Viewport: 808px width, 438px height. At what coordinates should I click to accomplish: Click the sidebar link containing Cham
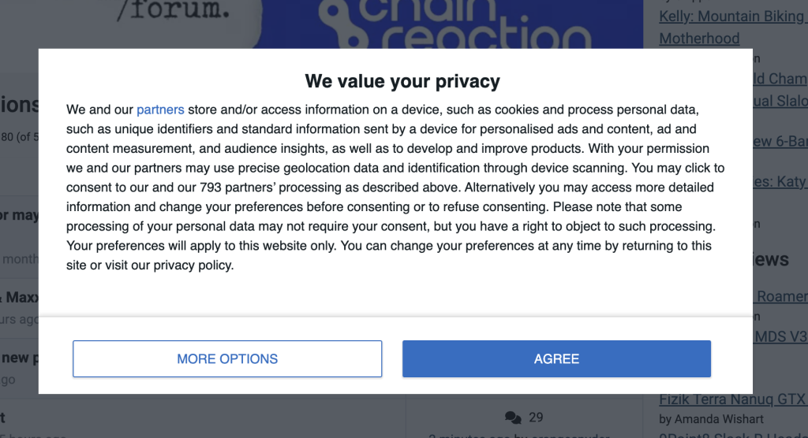pyautogui.click(x=780, y=79)
